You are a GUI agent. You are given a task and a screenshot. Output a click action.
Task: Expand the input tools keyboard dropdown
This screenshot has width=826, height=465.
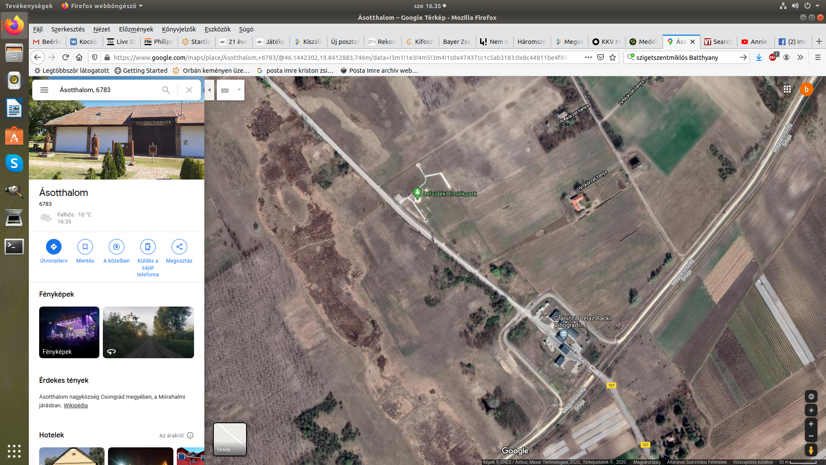pos(239,90)
